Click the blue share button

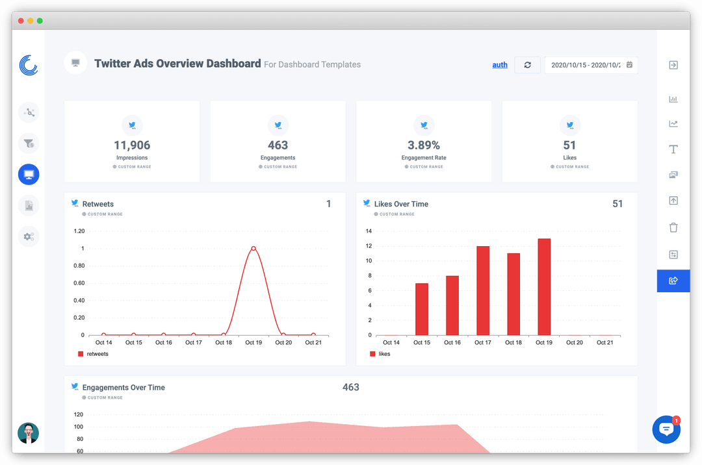coord(673,281)
